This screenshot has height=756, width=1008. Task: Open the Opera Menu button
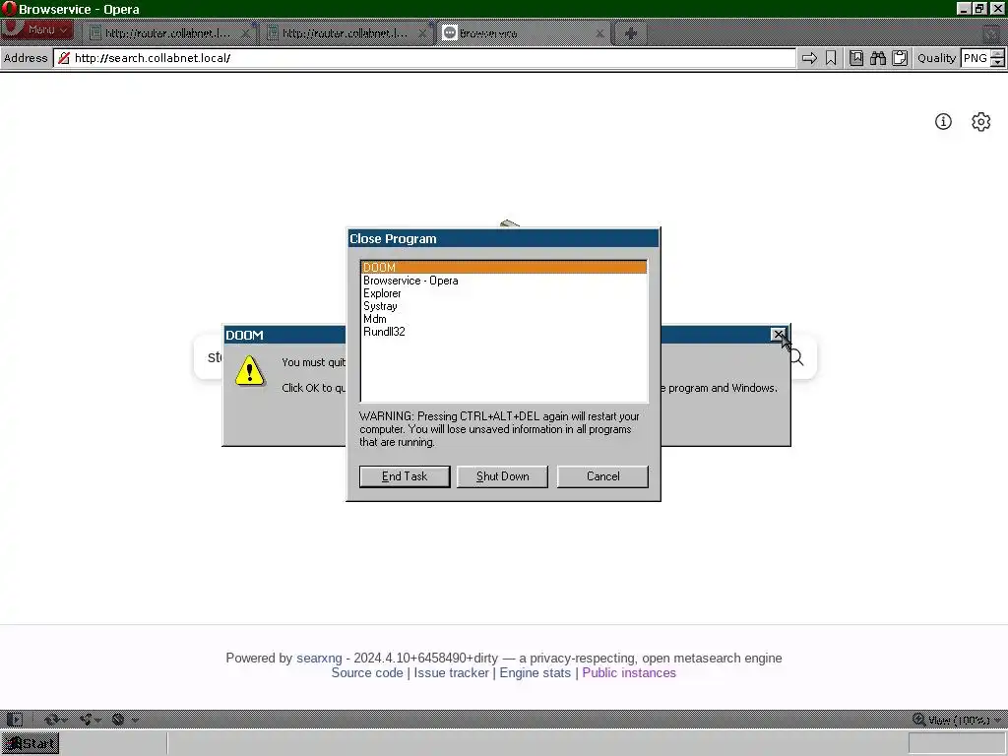tap(36, 30)
